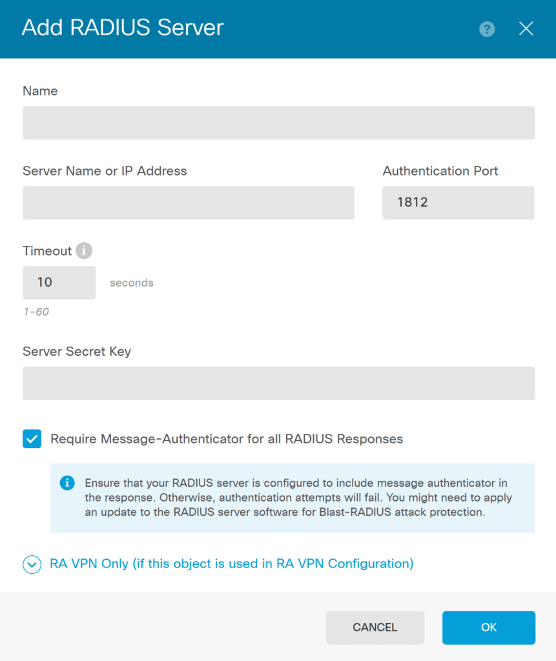Click the Timeout value showing 10 seconds
Image resolution: width=556 pixels, height=661 pixels.
coord(59,282)
